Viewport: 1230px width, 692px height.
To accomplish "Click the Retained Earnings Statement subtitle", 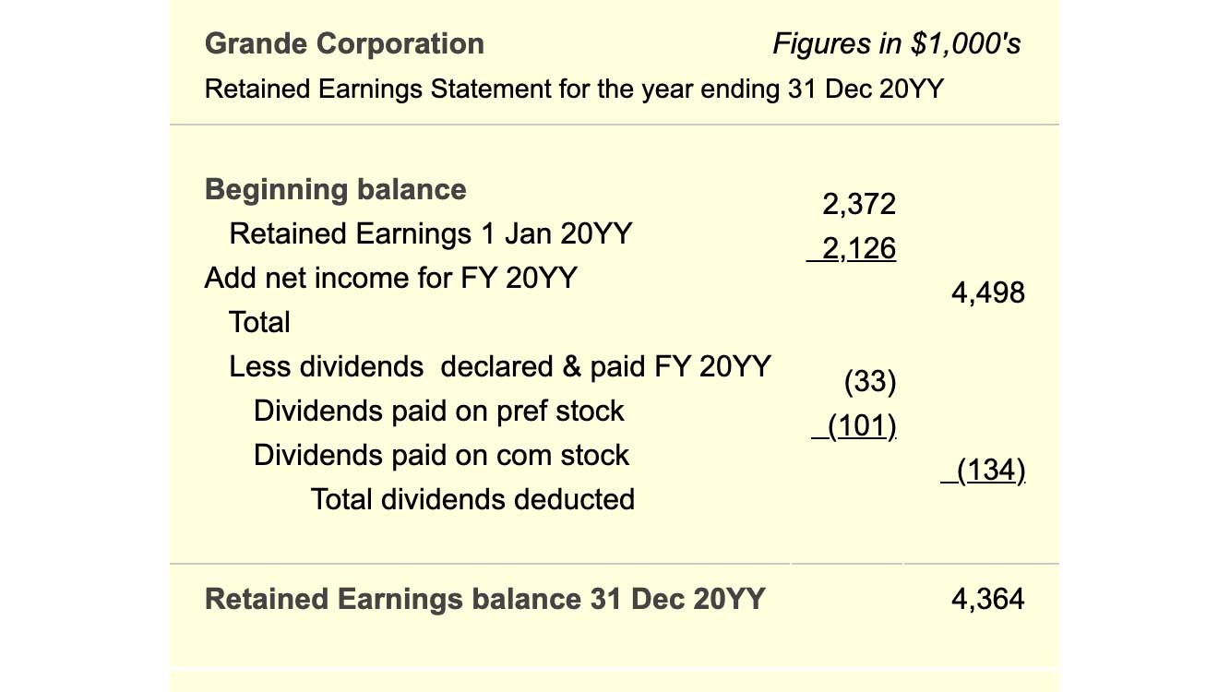I will [574, 89].
